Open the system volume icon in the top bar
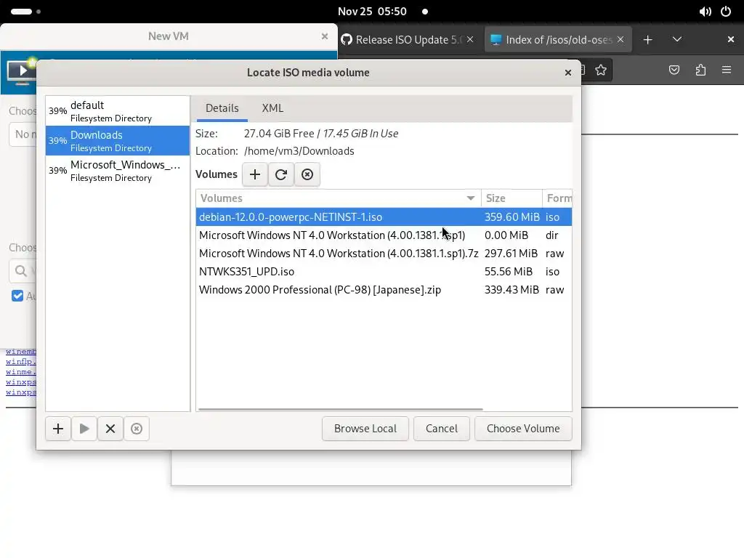Viewport: 744px width, 558px height. tap(705, 12)
